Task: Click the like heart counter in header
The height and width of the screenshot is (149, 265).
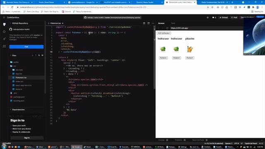Action: tap(214, 17)
